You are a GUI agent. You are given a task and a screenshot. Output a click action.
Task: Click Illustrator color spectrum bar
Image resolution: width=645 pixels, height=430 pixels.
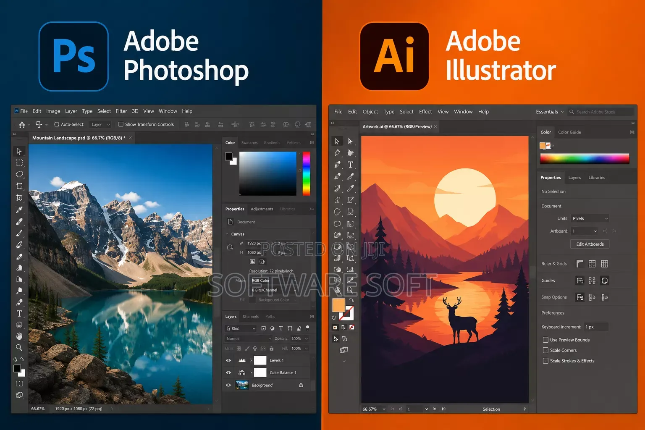tap(585, 159)
